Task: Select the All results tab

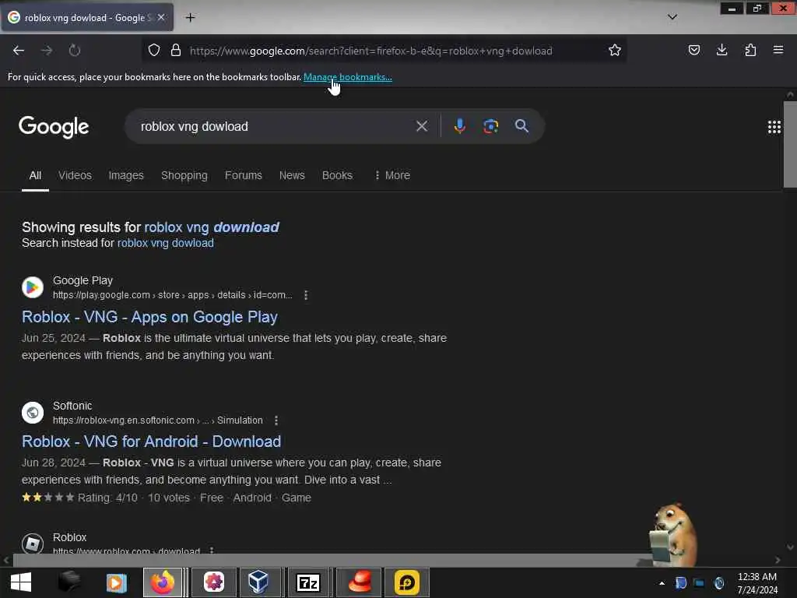Action: 35,175
